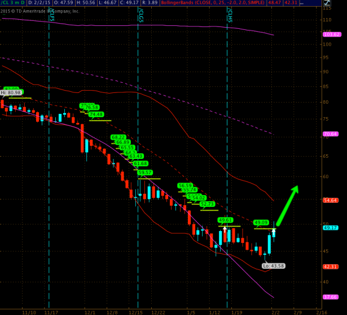Image resolution: width=347 pixels, height=315 pixels.
Task: Click the /CLG5 expiration marker line label
Action: [140, 15]
